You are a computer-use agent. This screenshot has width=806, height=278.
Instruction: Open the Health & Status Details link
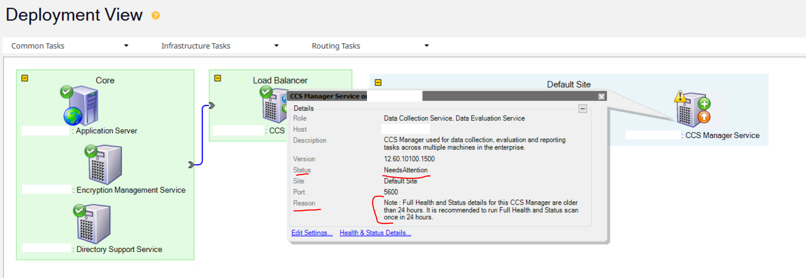pyautogui.click(x=375, y=233)
